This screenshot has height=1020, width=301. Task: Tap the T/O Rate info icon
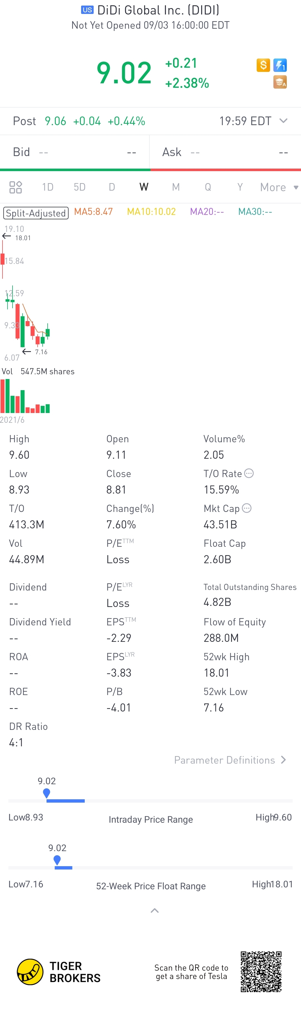[x=249, y=473]
